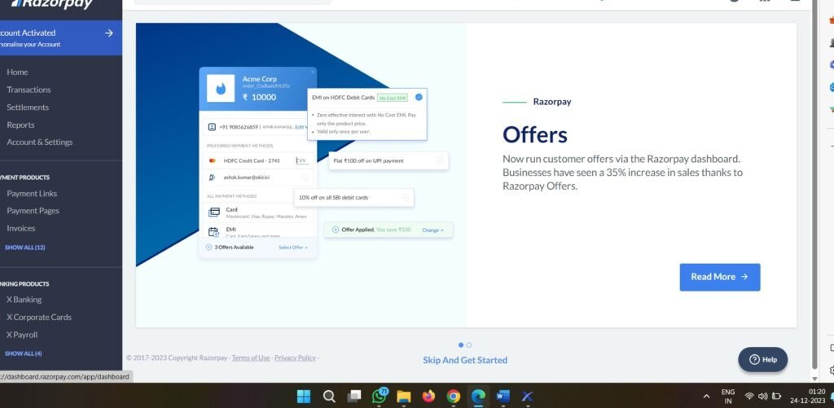Click Skip And Get Started link
The image size is (834, 408).
(x=465, y=360)
